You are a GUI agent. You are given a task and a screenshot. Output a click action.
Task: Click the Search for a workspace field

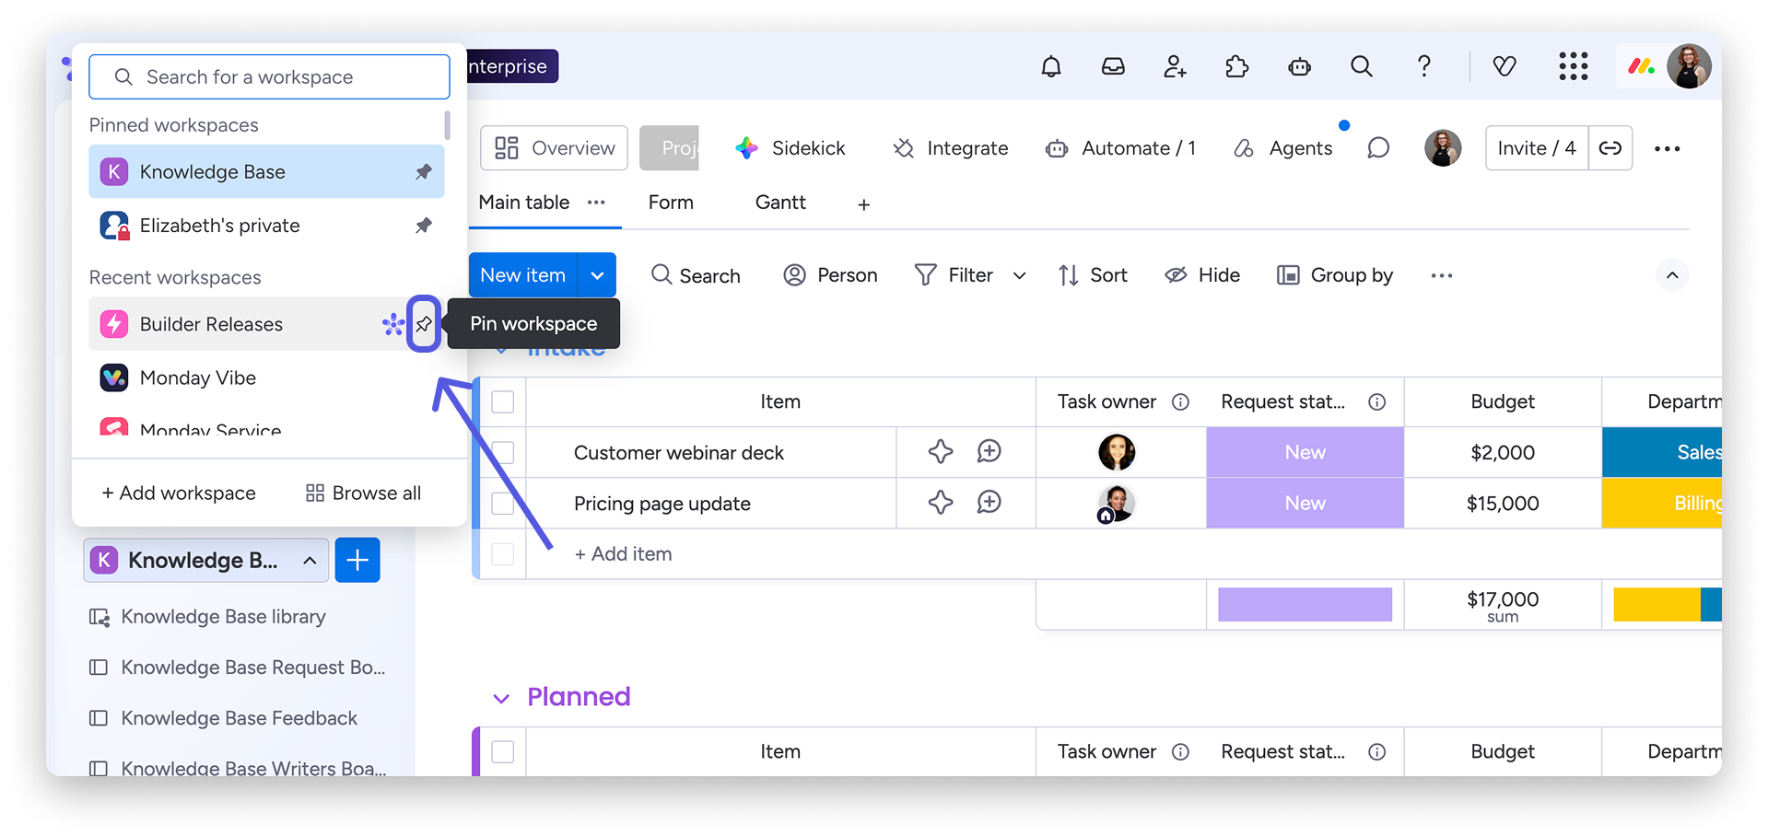click(269, 77)
